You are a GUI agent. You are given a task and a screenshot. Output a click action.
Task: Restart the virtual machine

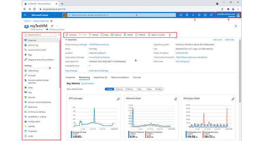pyautogui.click(x=94, y=35)
